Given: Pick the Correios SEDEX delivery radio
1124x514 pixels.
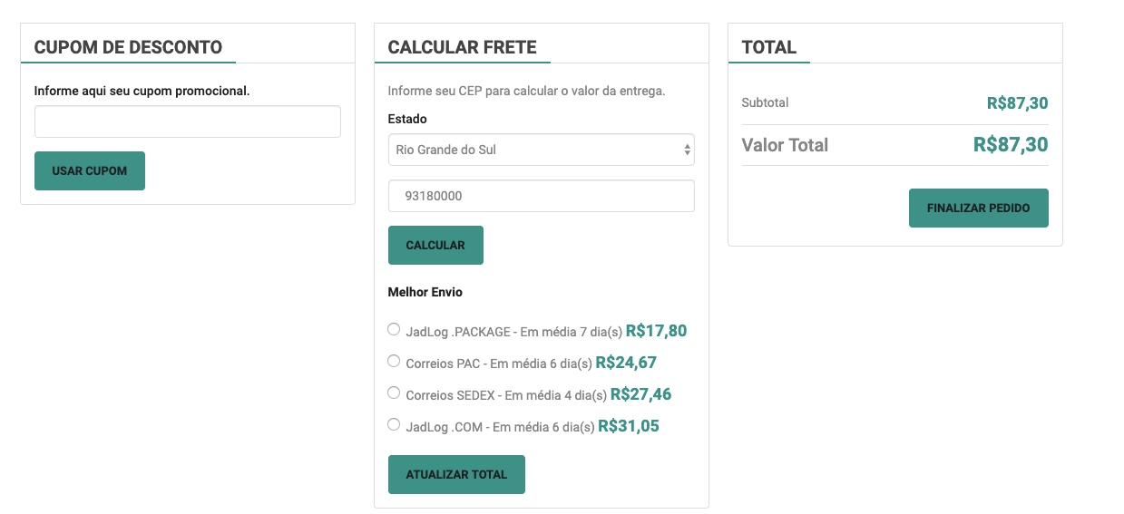Looking at the screenshot, I should (x=394, y=393).
